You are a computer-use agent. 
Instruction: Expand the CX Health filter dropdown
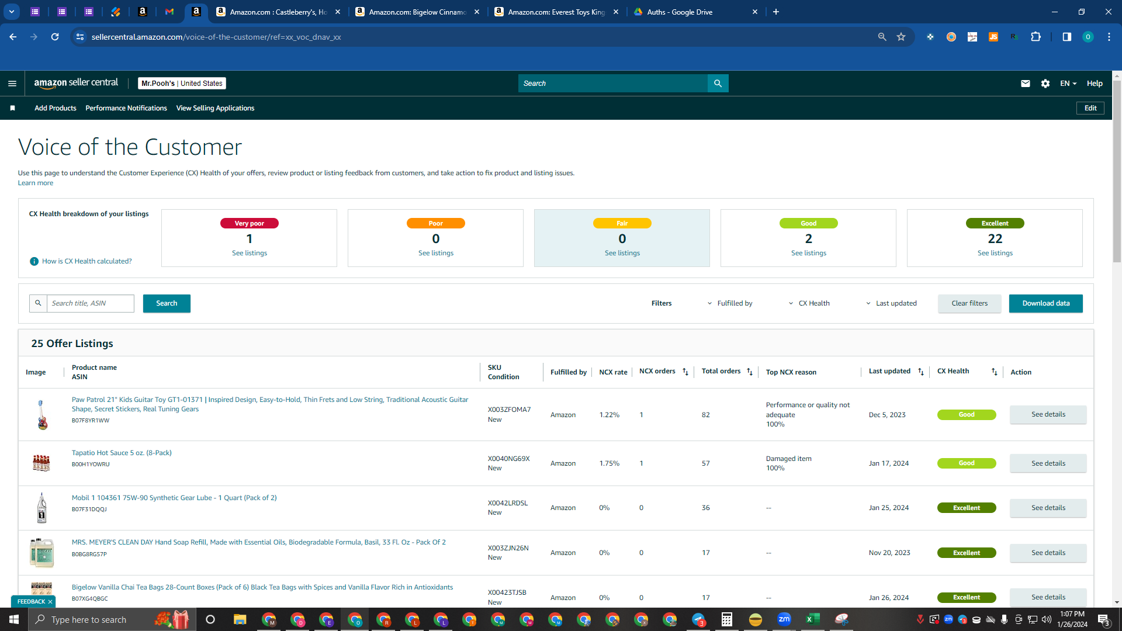[809, 303]
